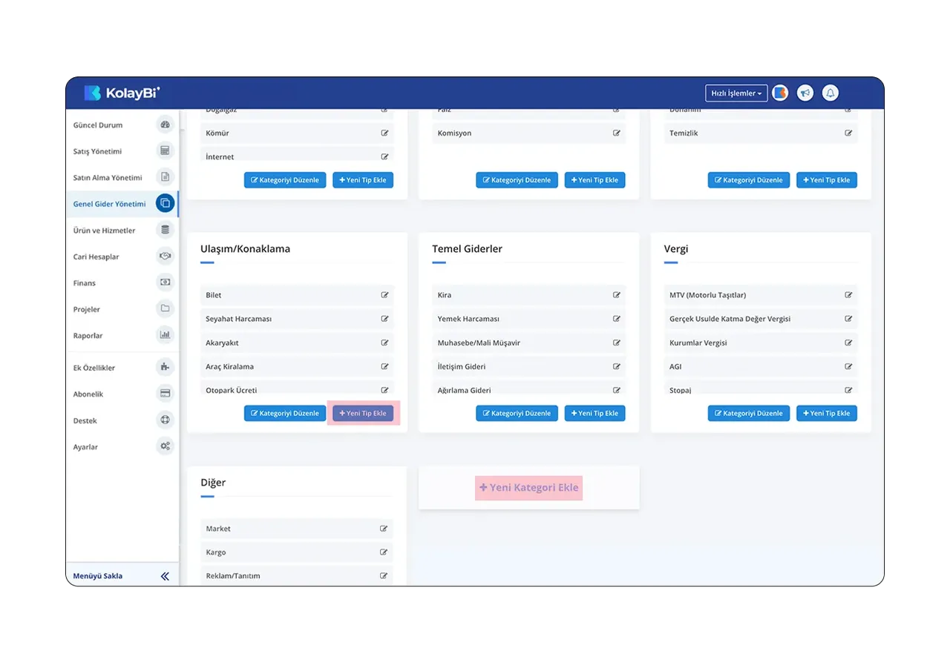950x645 pixels.
Task: Open the Hızlı İşlemler dropdown
Action: pyautogui.click(x=736, y=93)
